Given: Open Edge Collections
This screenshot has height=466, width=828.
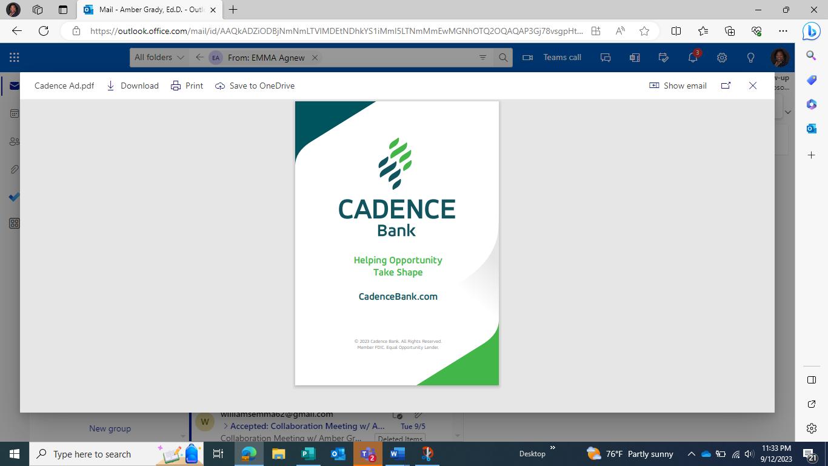Looking at the screenshot, I should [730, 31].
